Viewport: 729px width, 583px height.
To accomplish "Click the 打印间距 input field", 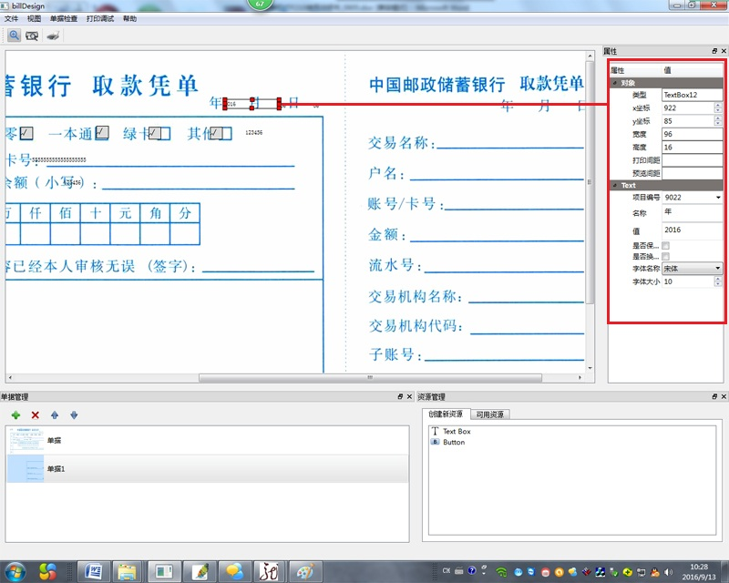I will pos(693,160).
